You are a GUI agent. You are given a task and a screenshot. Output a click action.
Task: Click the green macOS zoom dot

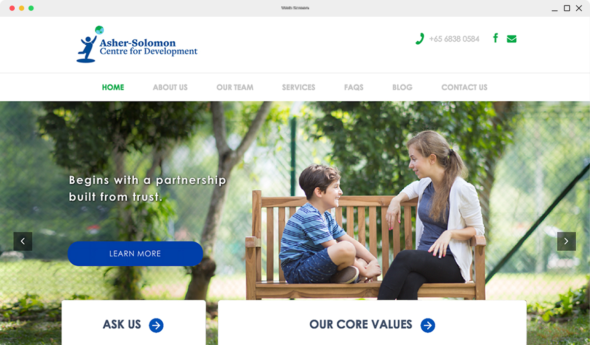pos(31,8)
